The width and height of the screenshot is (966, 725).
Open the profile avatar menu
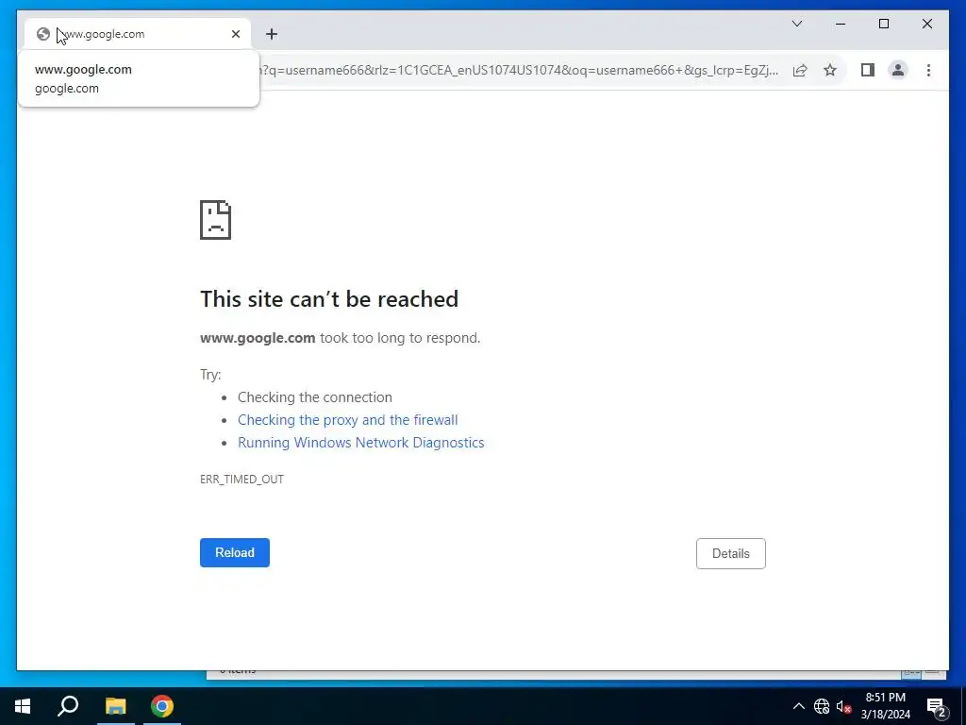(898, 70)
